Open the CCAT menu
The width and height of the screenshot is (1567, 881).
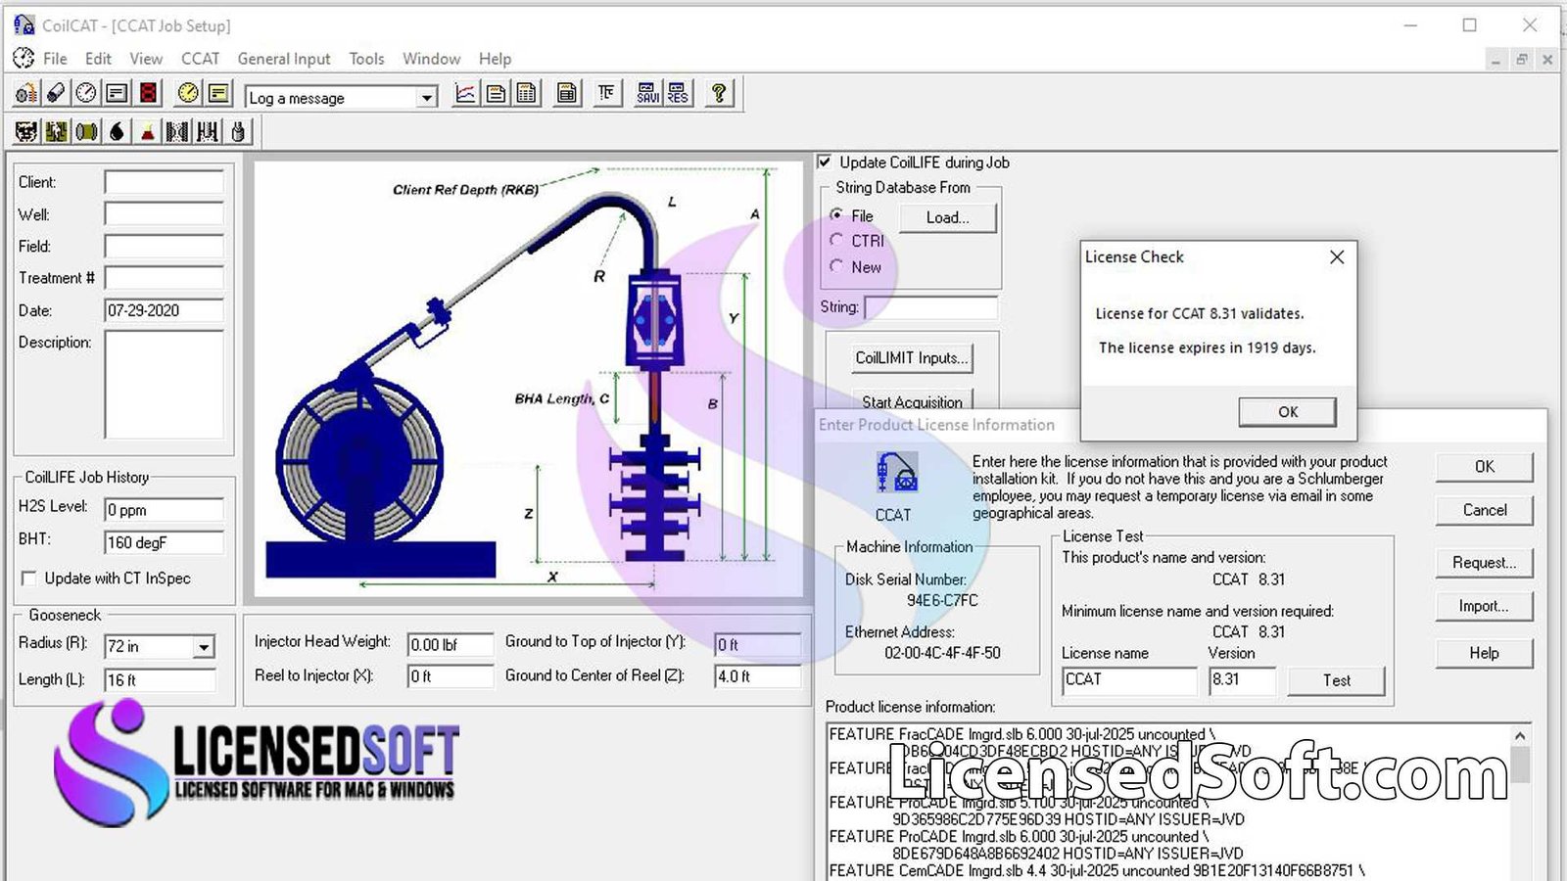(x=200, y=59)
